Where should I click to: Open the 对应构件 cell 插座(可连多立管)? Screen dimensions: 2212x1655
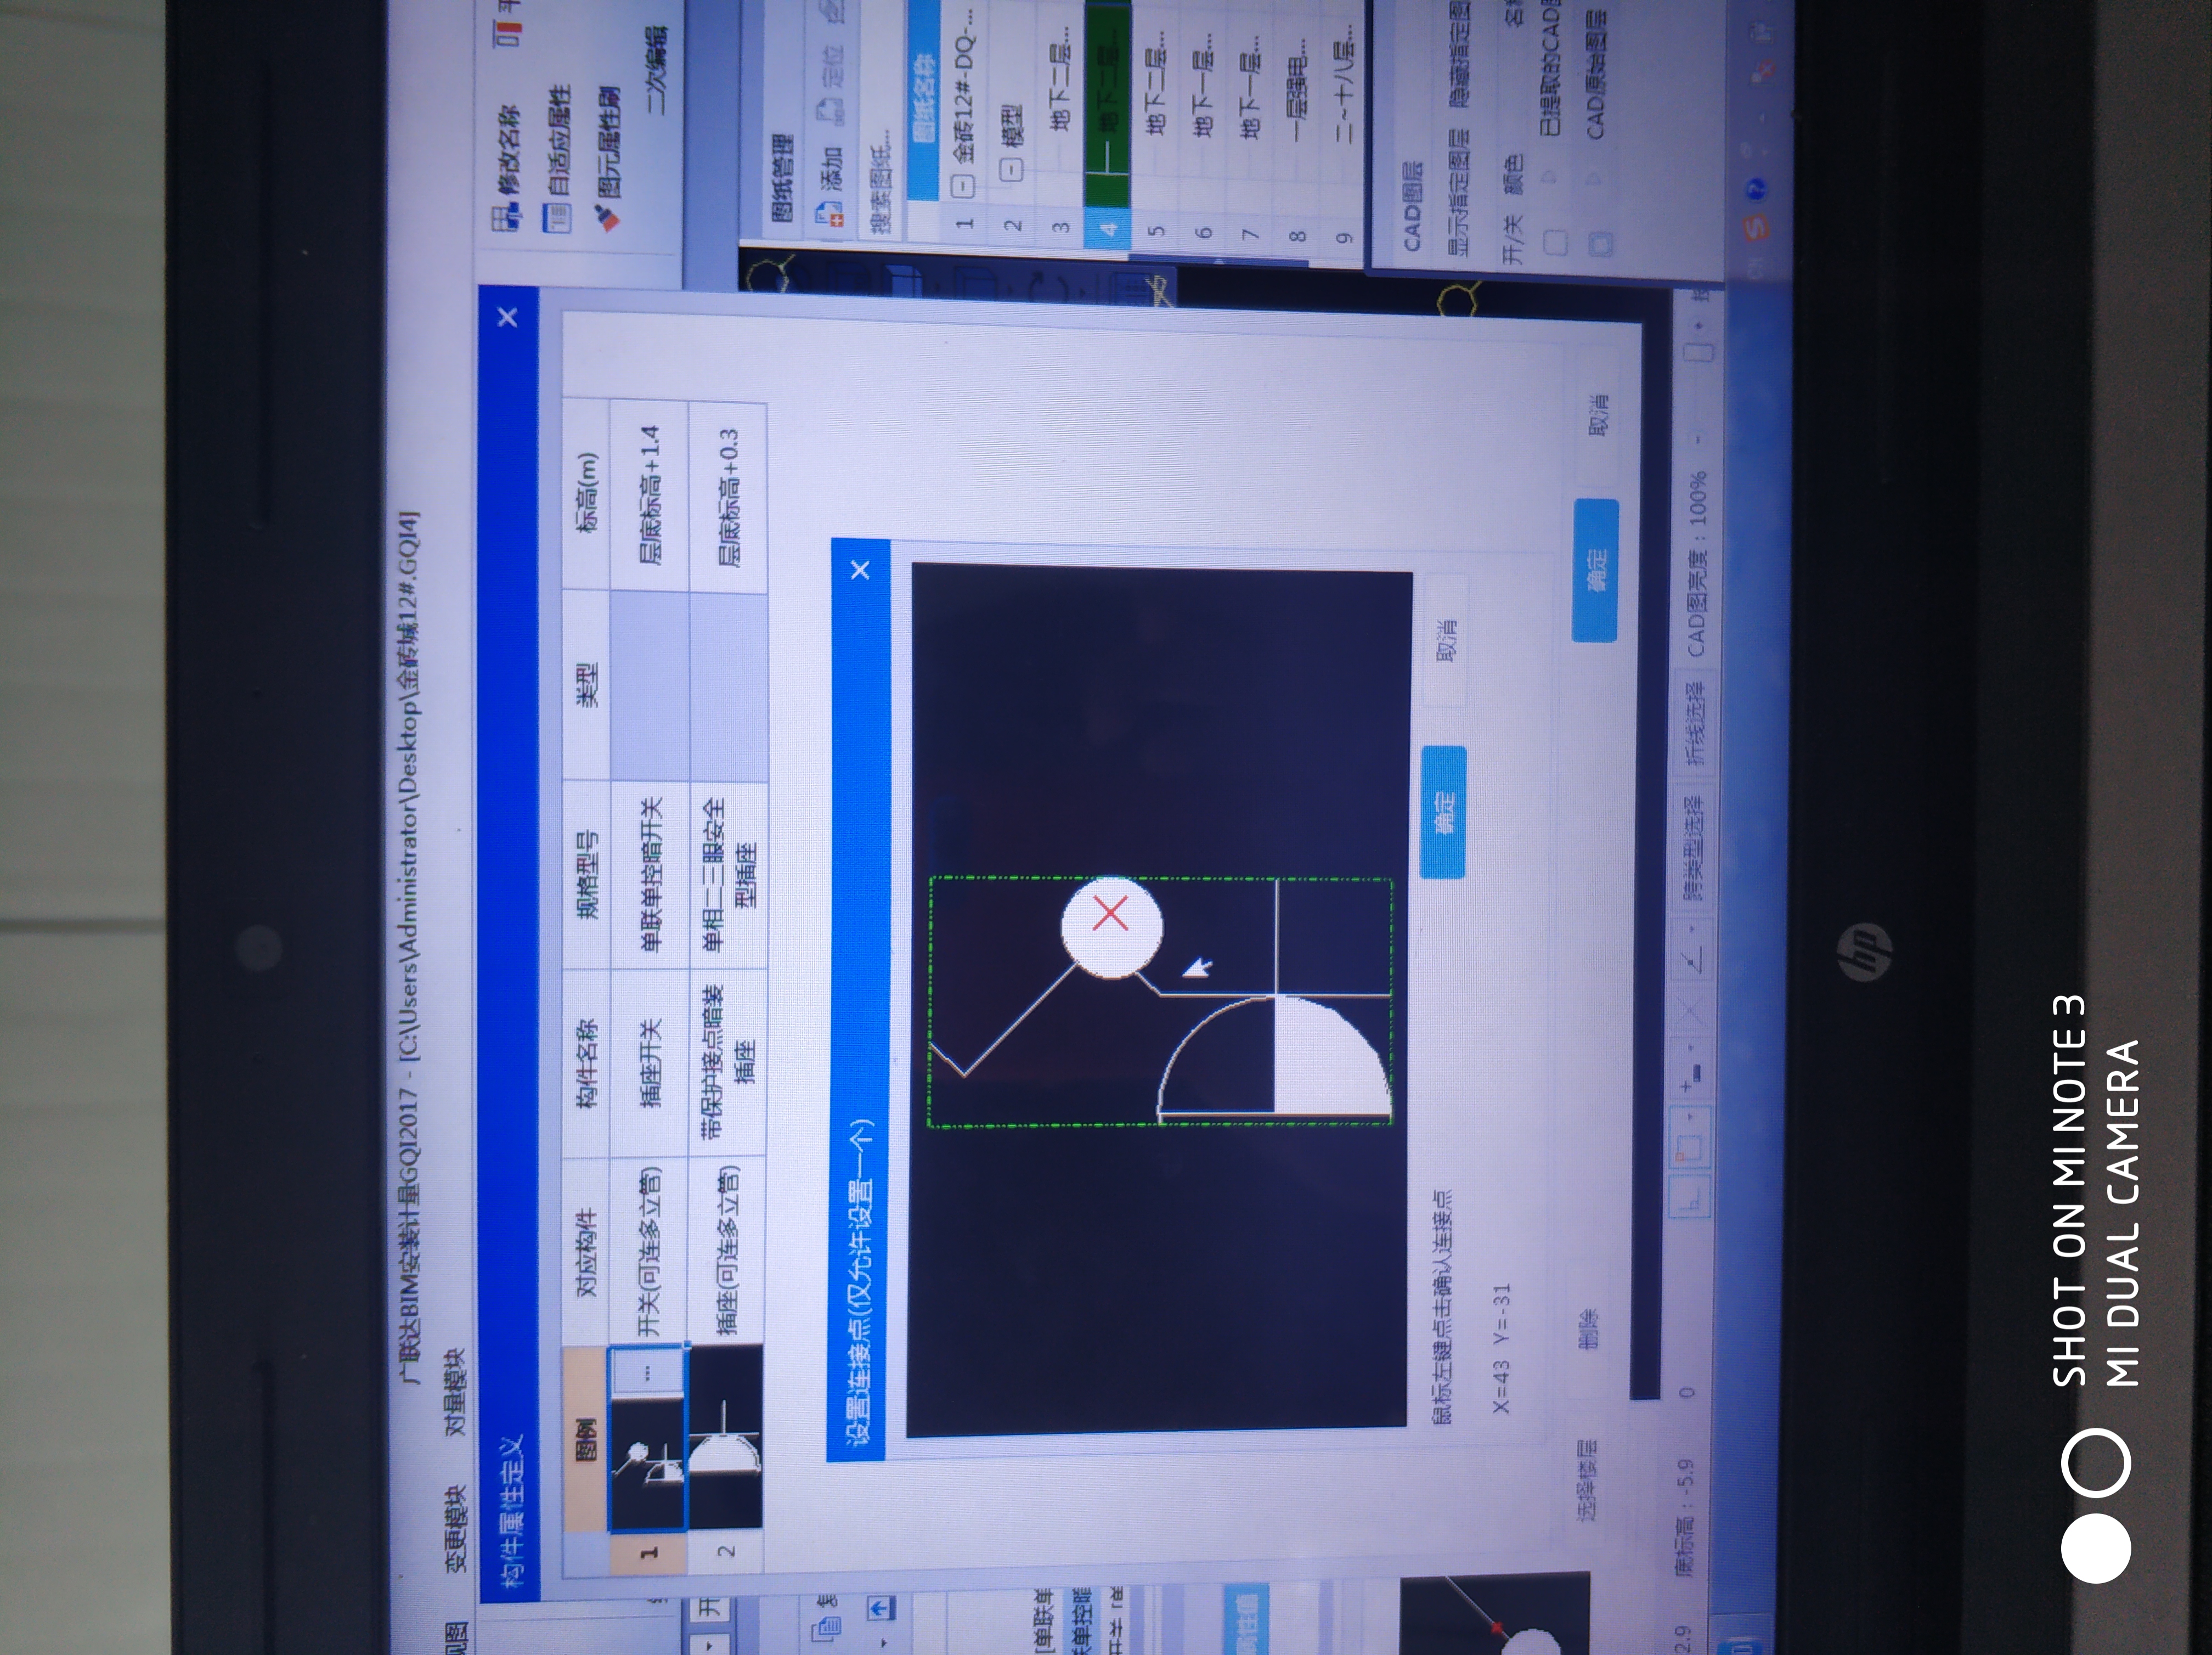pos(729,1251)
